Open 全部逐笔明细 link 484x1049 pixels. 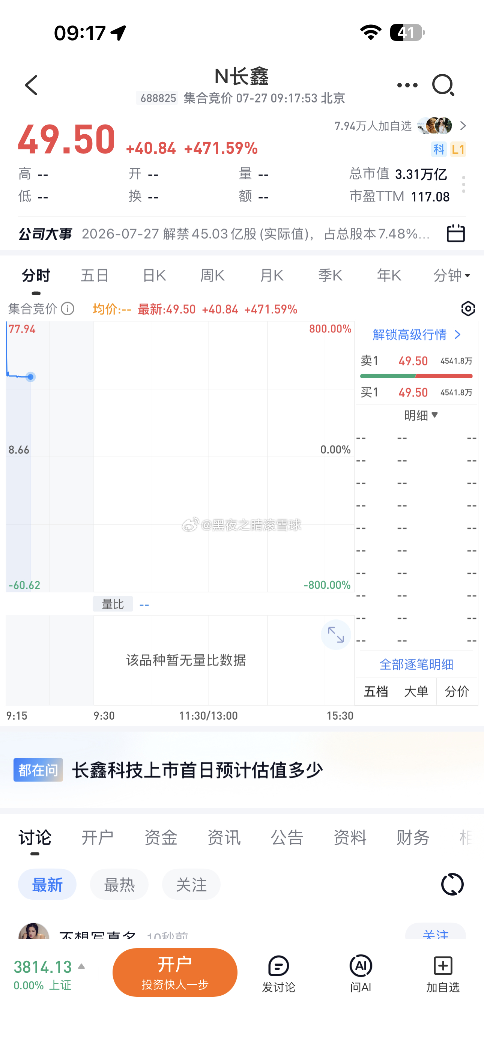tap(416, 664)
